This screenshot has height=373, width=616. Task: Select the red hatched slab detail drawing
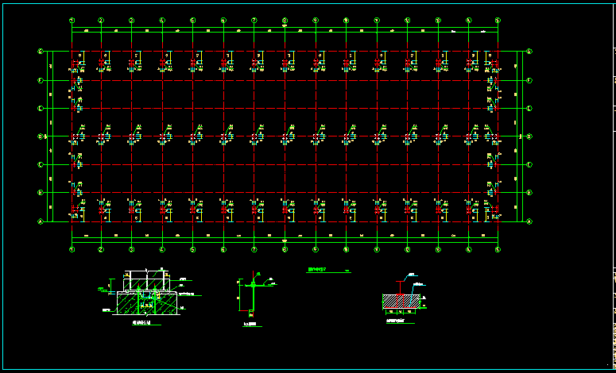click(405, 300)
